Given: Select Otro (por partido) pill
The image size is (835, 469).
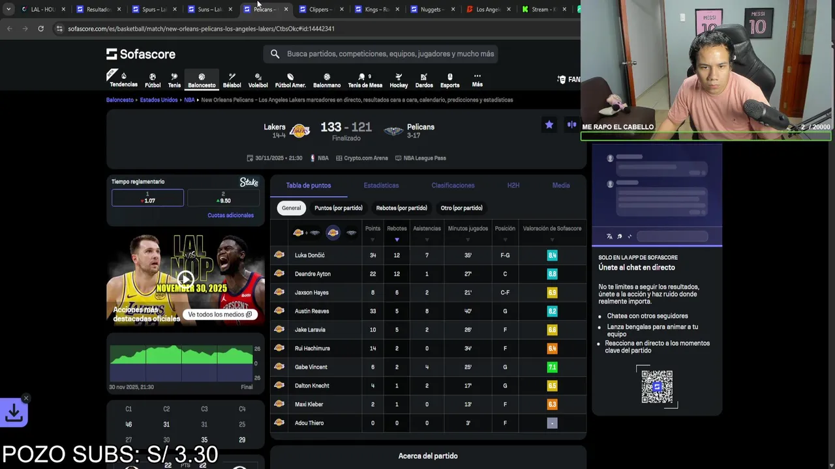Looking at the screenshot, I should click(x=461, y=208).
